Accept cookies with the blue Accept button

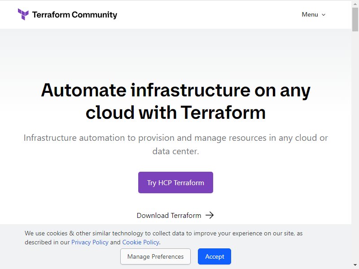click(215, 256)
